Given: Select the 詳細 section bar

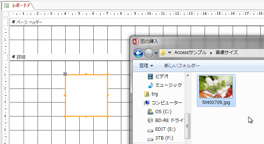Looking at the screenshot, I should (x=70, y=57).
